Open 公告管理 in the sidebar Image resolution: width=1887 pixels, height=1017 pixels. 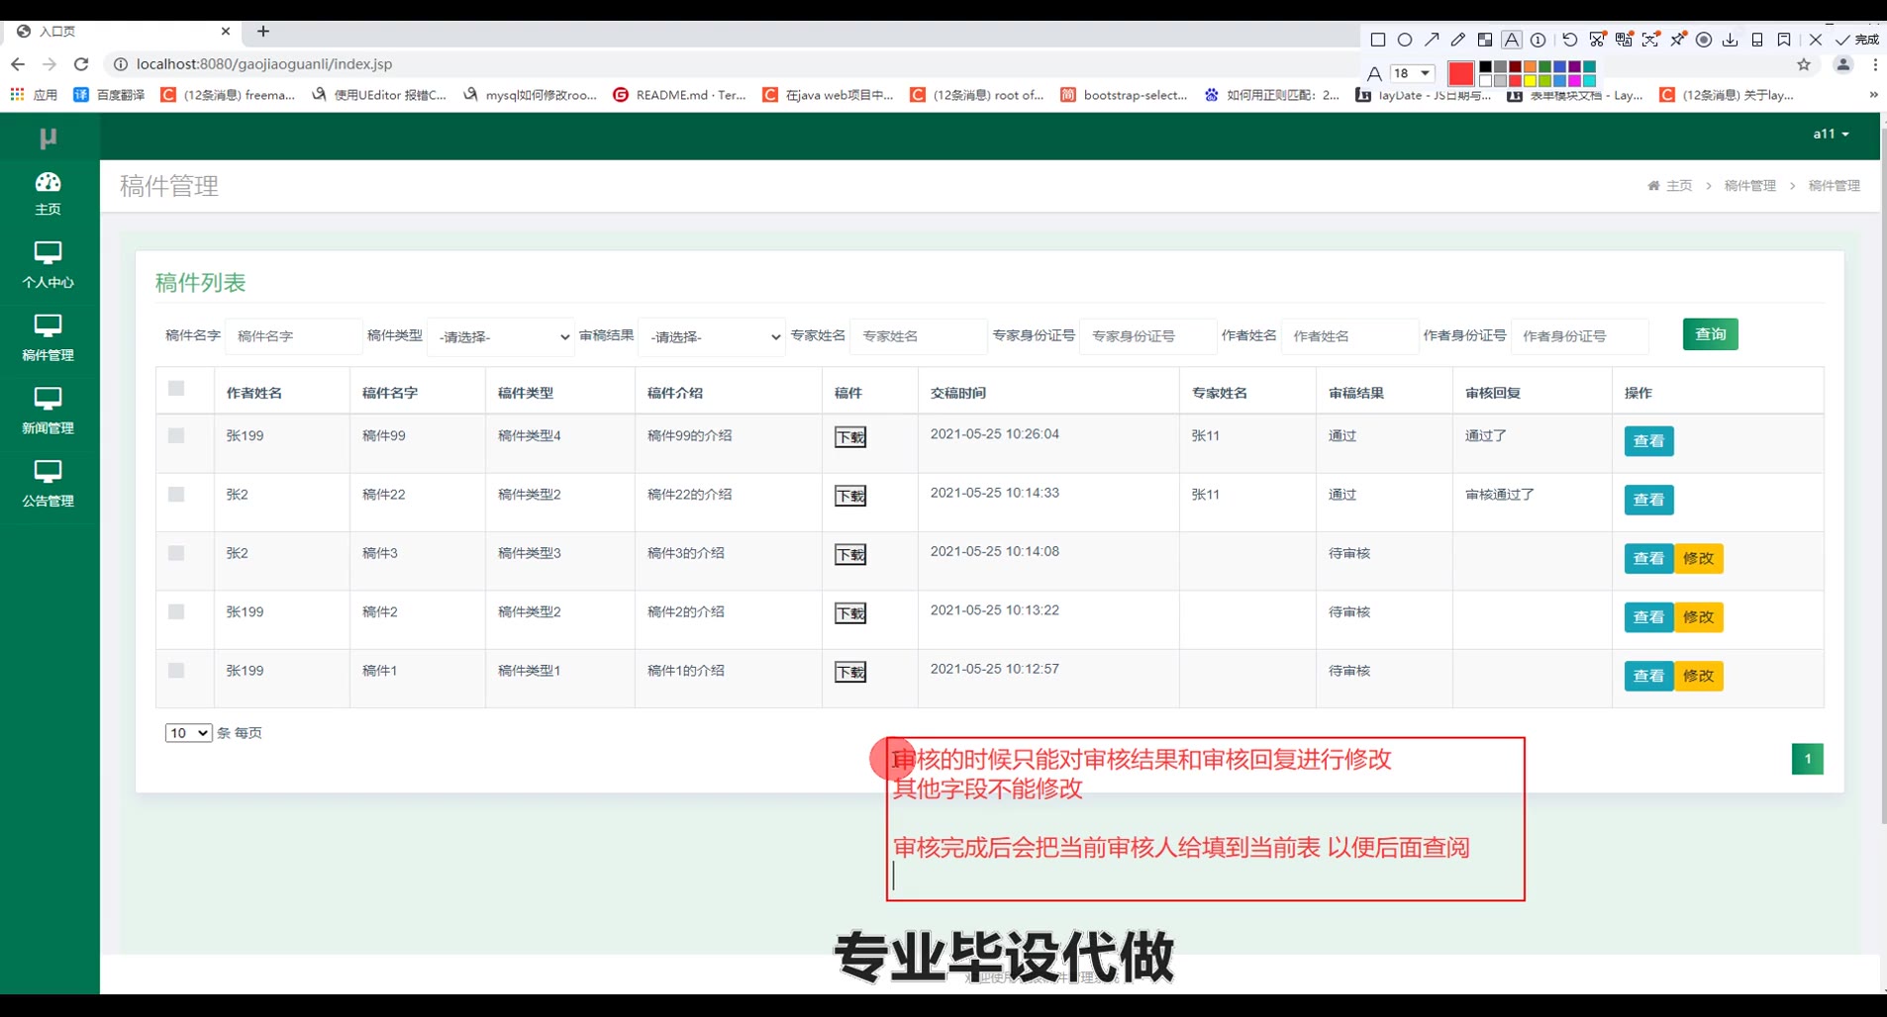tap(48, 485)
